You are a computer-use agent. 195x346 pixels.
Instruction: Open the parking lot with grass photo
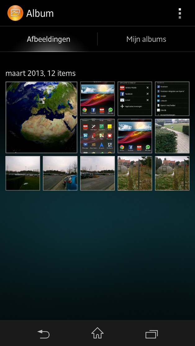pos(23,173)
